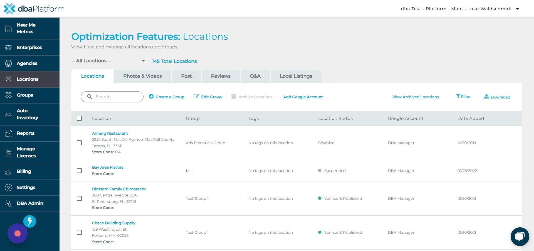Check the Bay Area Flavors checkbox

click(79, 171)
